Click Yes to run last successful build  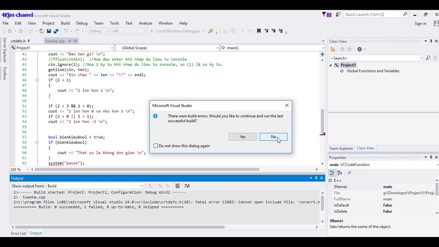tap(242, 137)
